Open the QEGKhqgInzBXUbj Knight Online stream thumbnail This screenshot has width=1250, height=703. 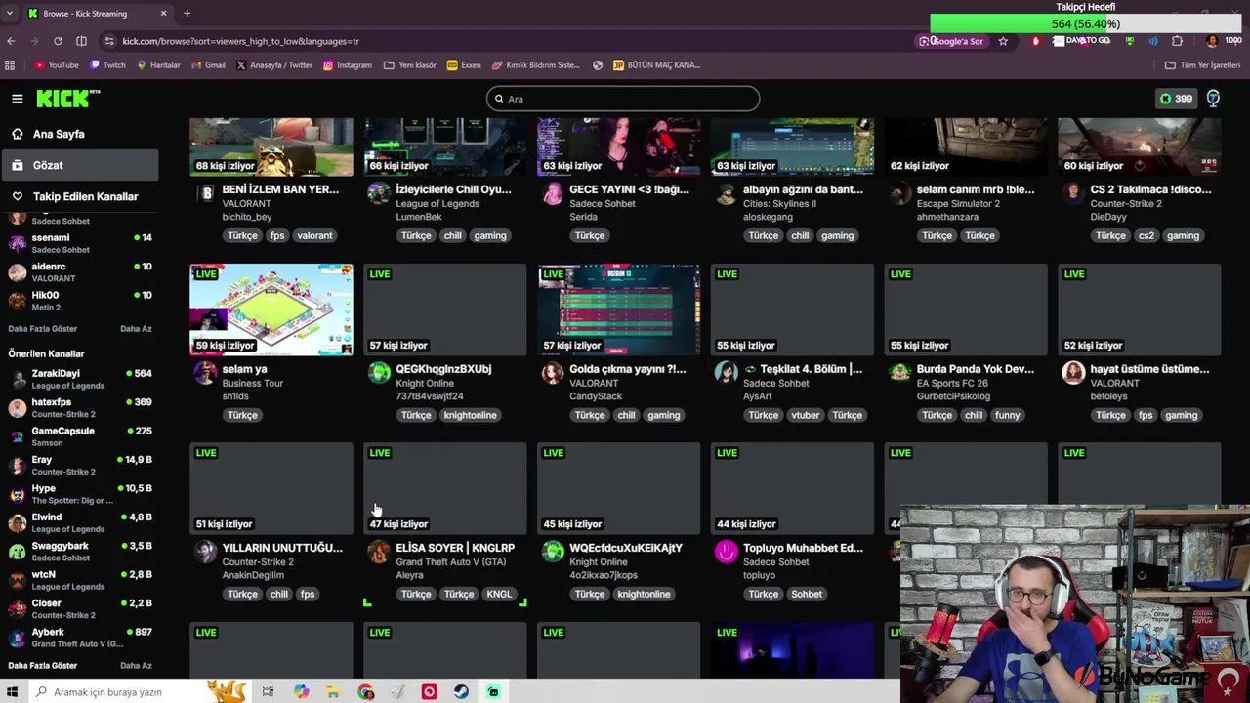tap(445, 310)
